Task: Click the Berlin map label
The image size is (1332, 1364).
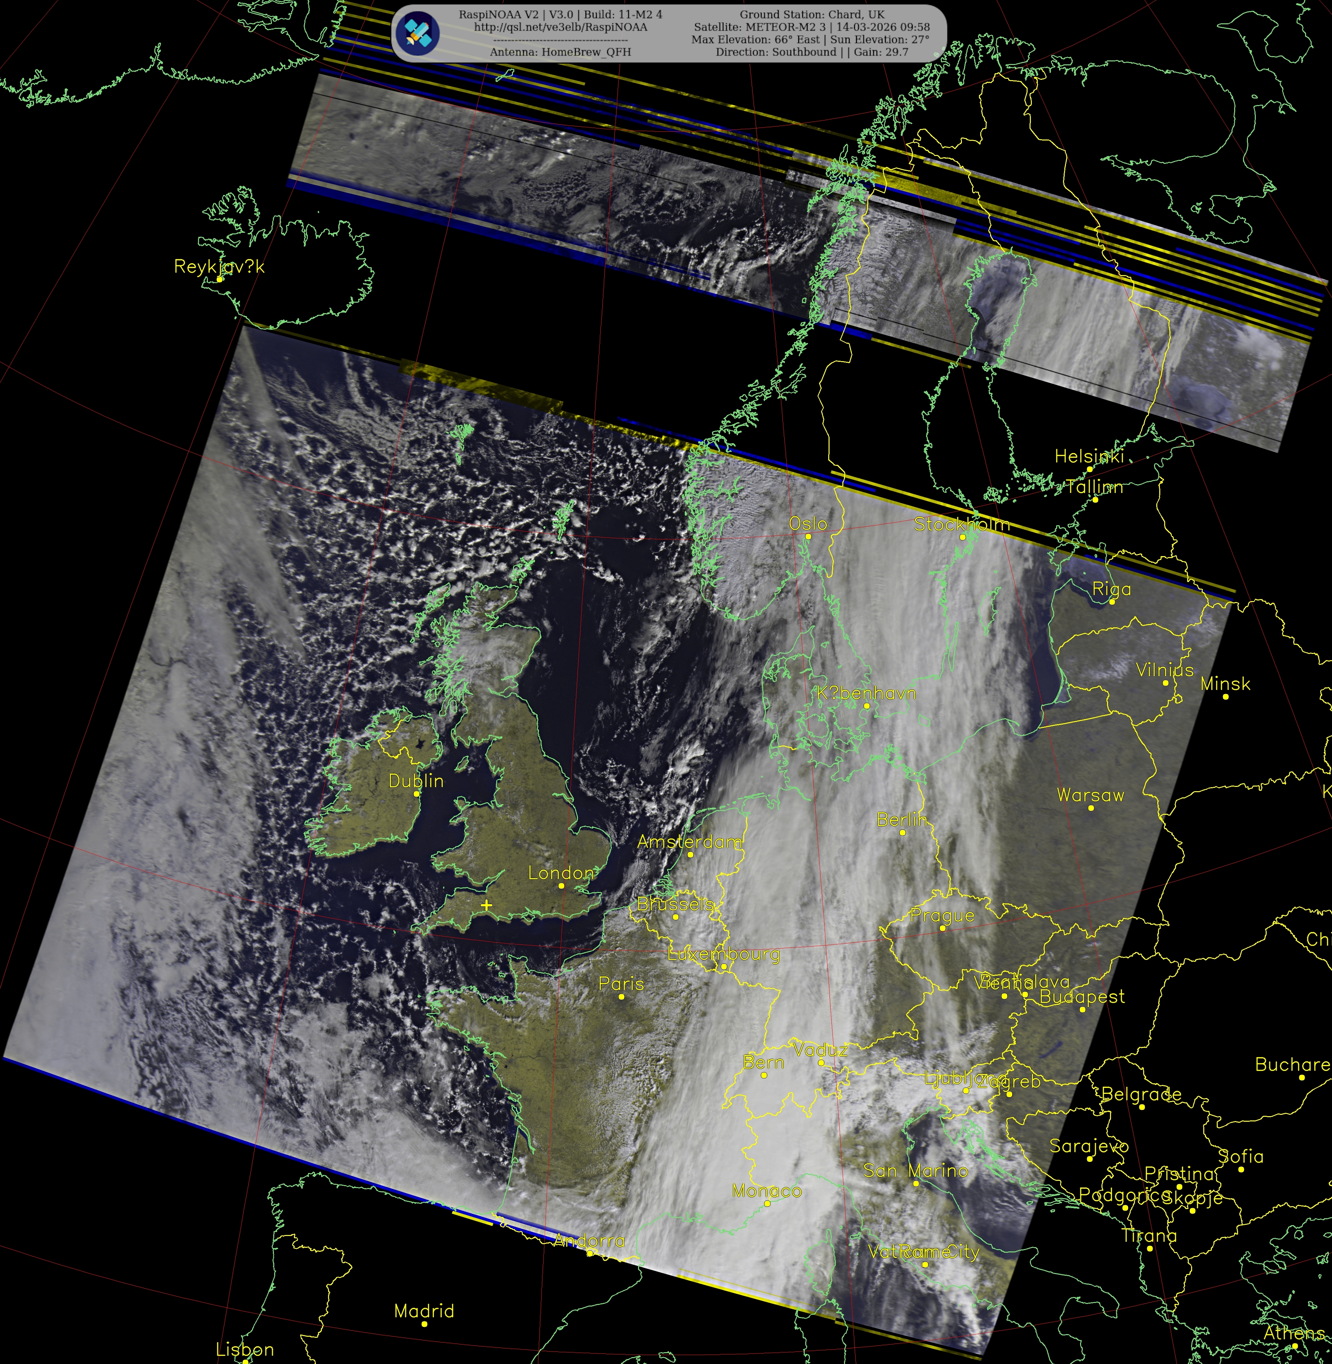Action: point(902,819)
